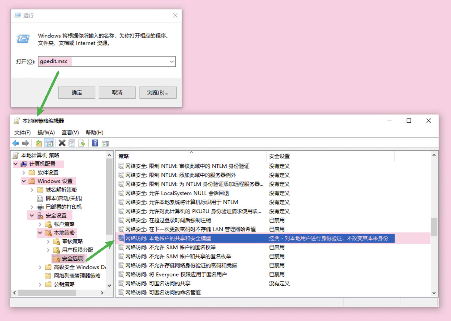451x321 pixels.
Task: Click the icon beside 网络安全: 限制 NTLM: 添加此域中的服务器例外
Action: (121, 175)
